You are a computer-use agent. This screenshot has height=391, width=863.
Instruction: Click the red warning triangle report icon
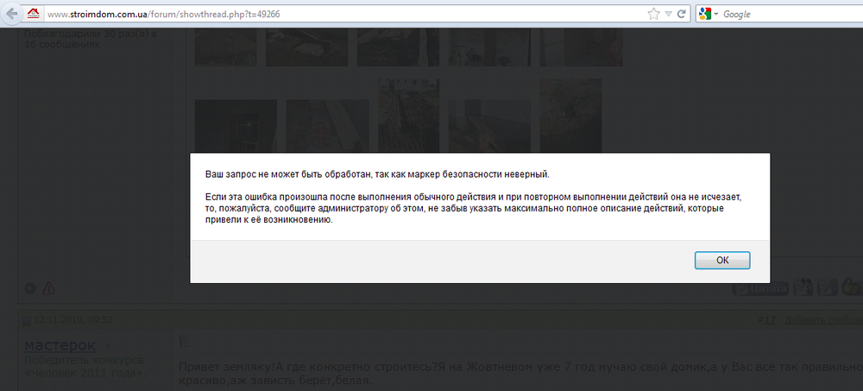[x=49, y=287]
